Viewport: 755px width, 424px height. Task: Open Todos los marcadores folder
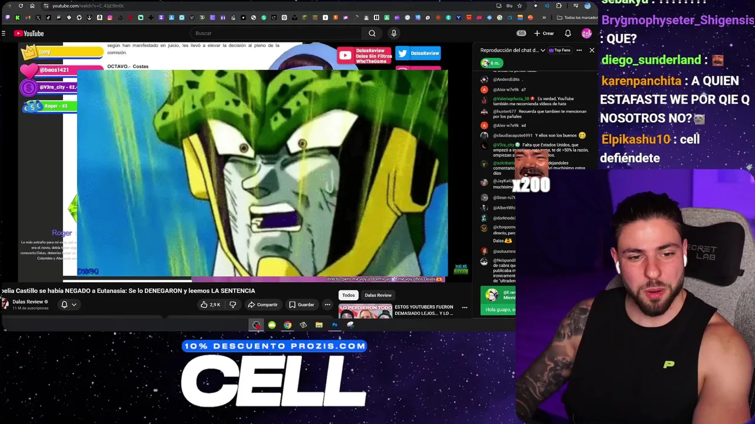coord(576,18)
